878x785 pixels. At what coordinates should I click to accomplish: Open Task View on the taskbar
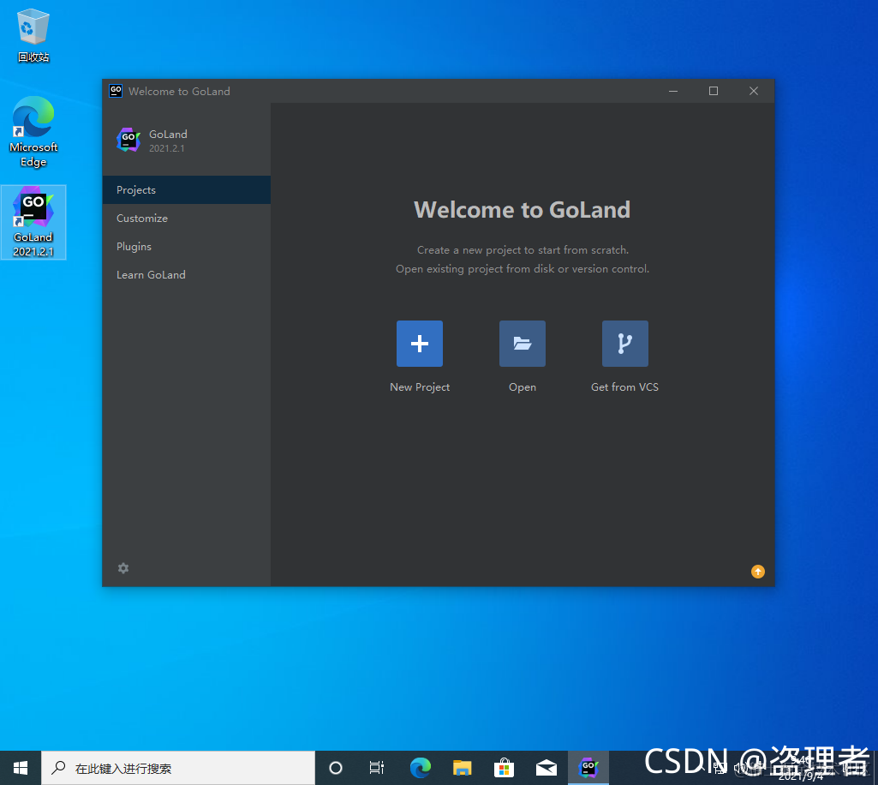(x=377, y=768)
